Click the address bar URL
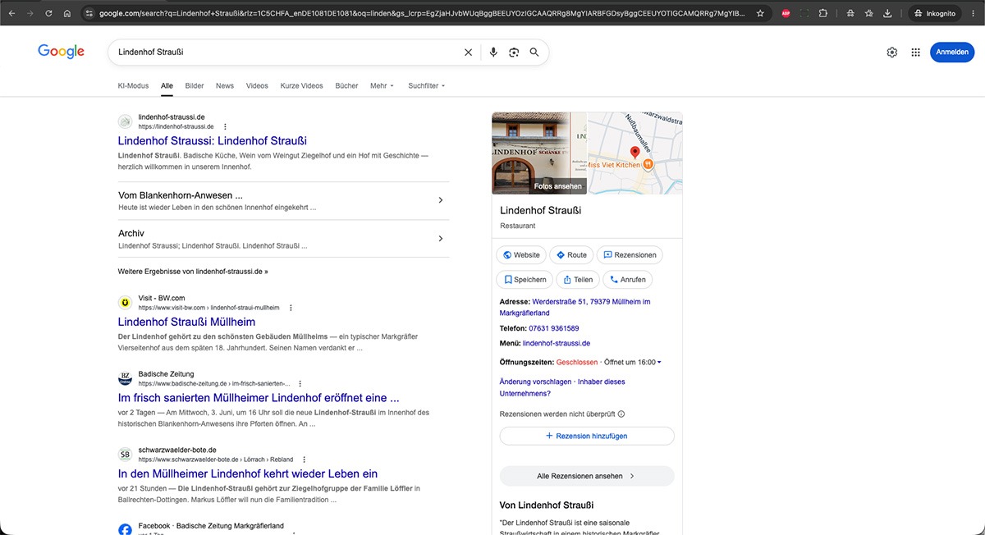 421,14
